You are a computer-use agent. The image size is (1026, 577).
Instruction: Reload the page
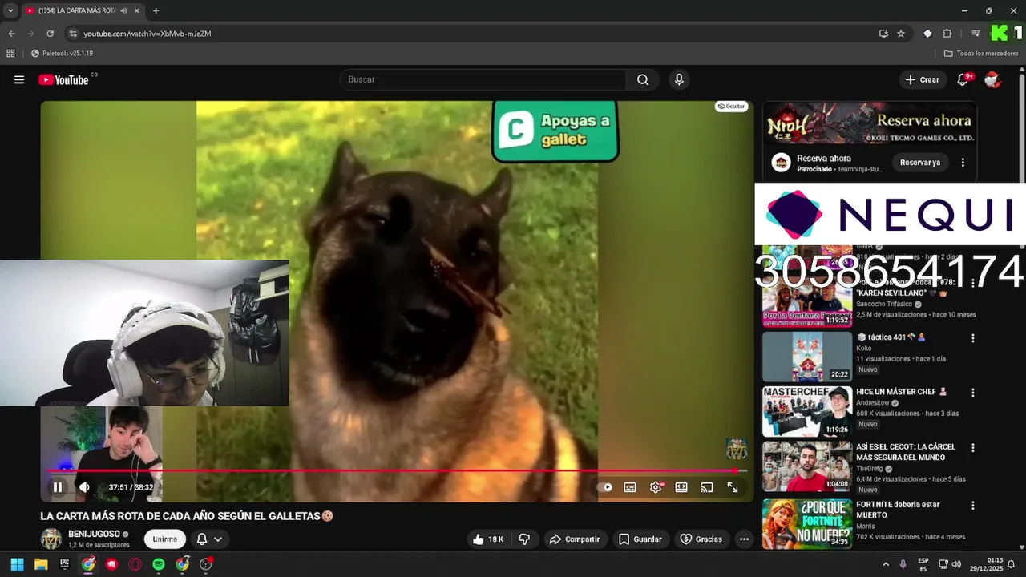coord(50,34)
